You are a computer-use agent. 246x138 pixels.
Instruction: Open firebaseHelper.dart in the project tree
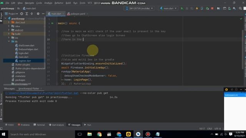(x=28, y=49)
